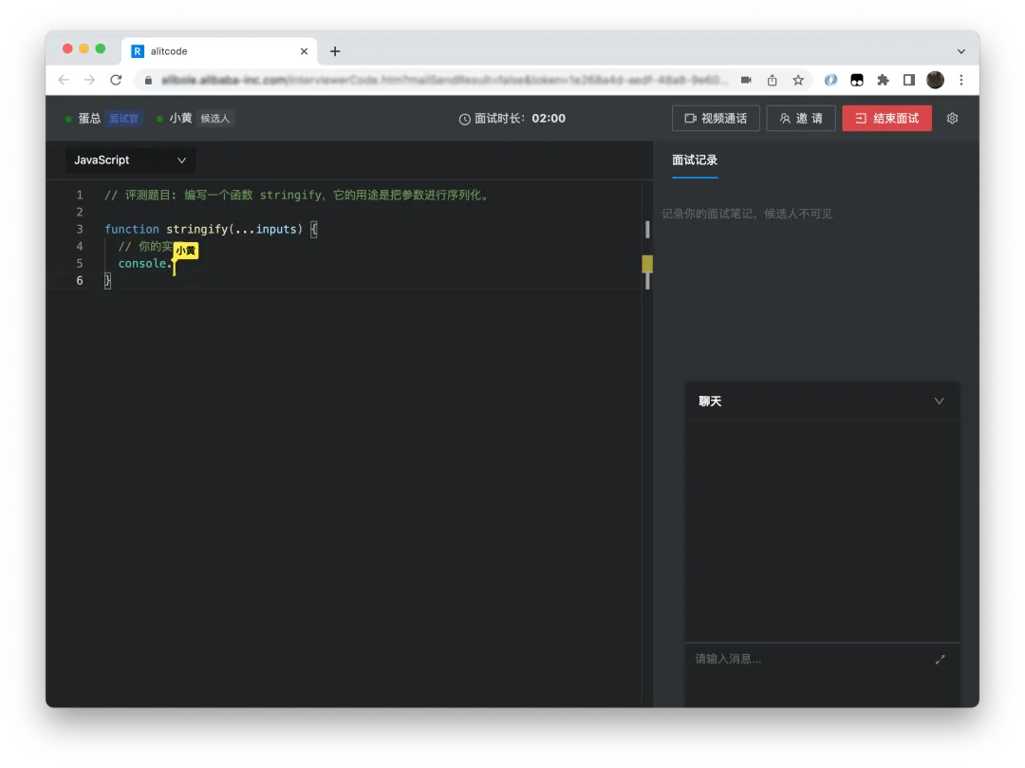The image size is (1025, 768).
Task: Open the JavaScript language dropdown
Action: pyautogui.click(x=130, y=160)
